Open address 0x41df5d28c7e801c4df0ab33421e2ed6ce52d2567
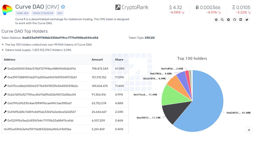 click(42, 112)
